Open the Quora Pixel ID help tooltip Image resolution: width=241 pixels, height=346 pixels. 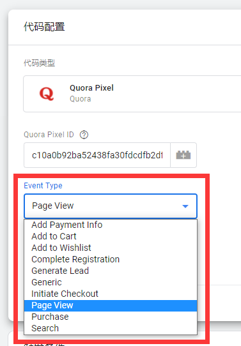point(84,135)
